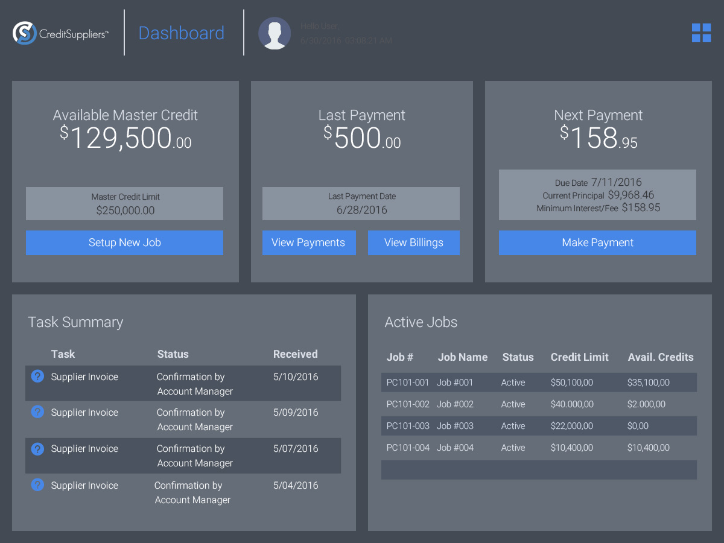This screenshot has height=543, width=724.
Task: Click the Received column header
Action: click(x=295, y=354)
